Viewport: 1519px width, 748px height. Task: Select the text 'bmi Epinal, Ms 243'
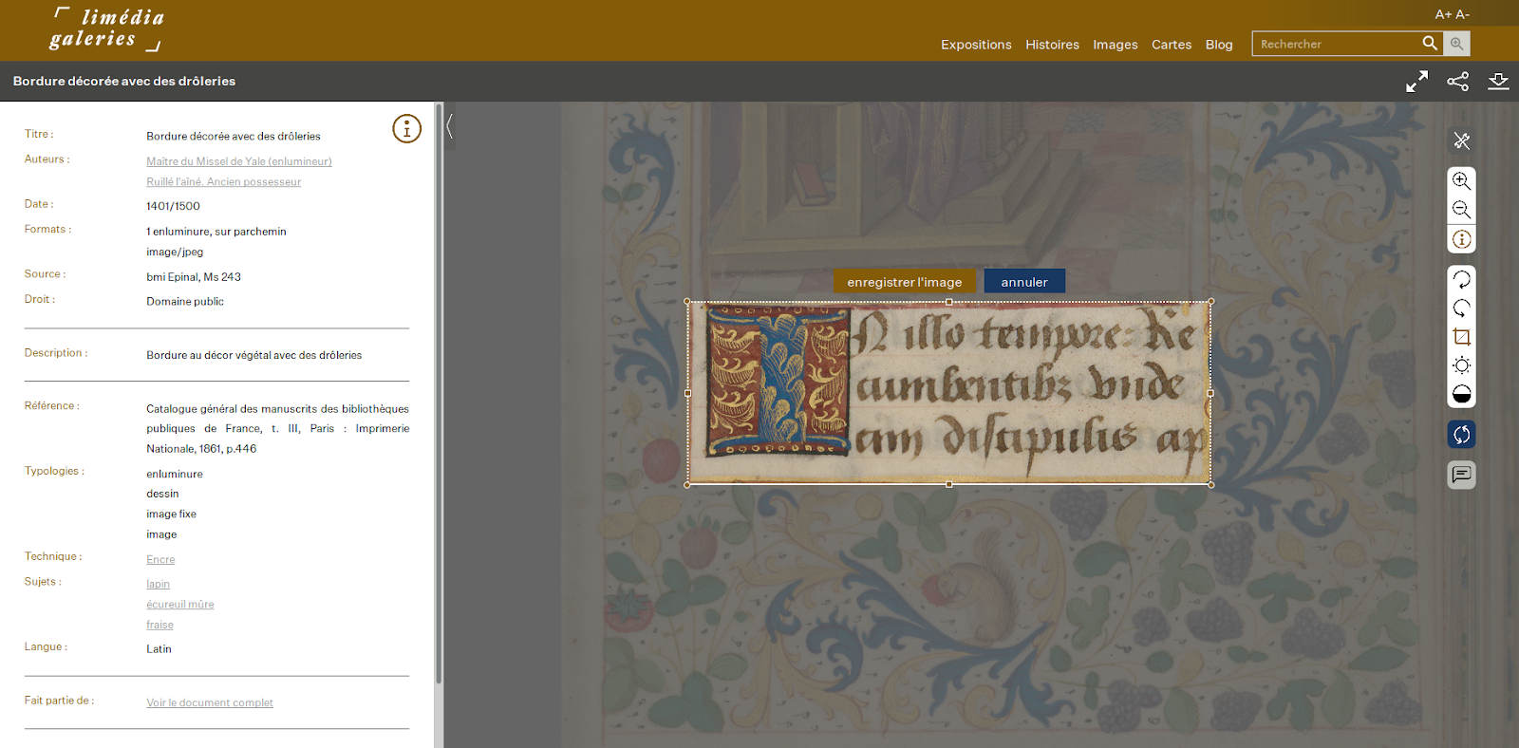point(194,277)
